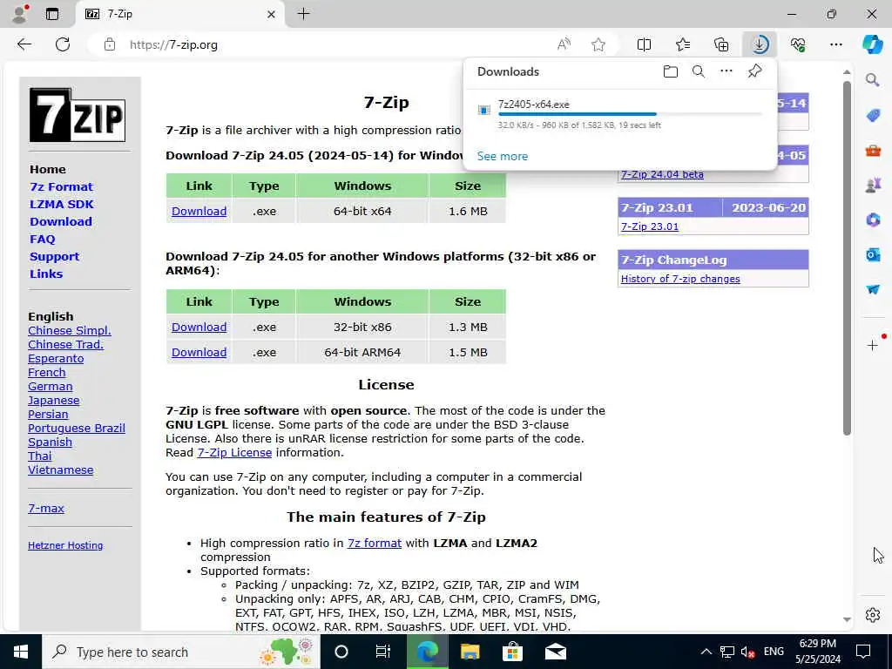Click 7z2405-x64.exe download item
The width and height of the screenshot is (892, 669).
point(620,114)
